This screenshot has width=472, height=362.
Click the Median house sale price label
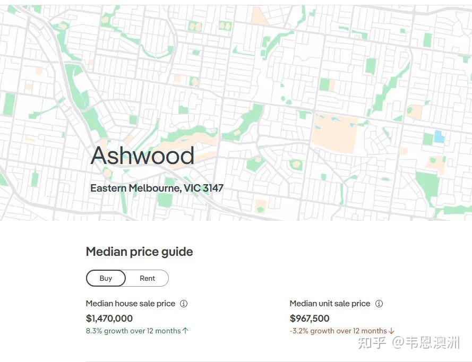[130, 303]
